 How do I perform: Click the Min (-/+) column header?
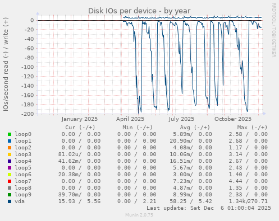click(138, 128)
